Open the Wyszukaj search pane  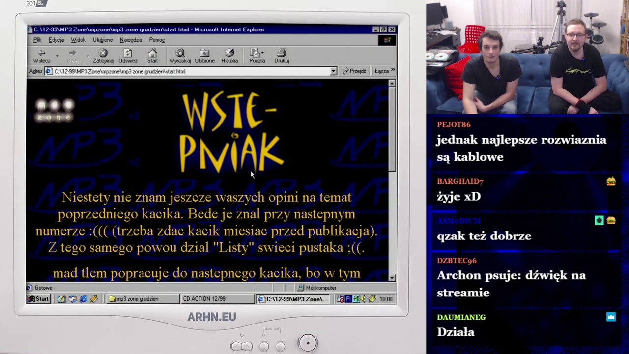tap(180, 56)
